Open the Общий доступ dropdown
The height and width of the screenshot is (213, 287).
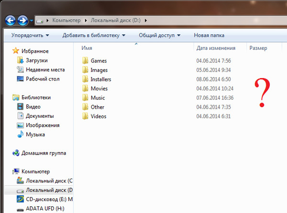pos(160,35)
